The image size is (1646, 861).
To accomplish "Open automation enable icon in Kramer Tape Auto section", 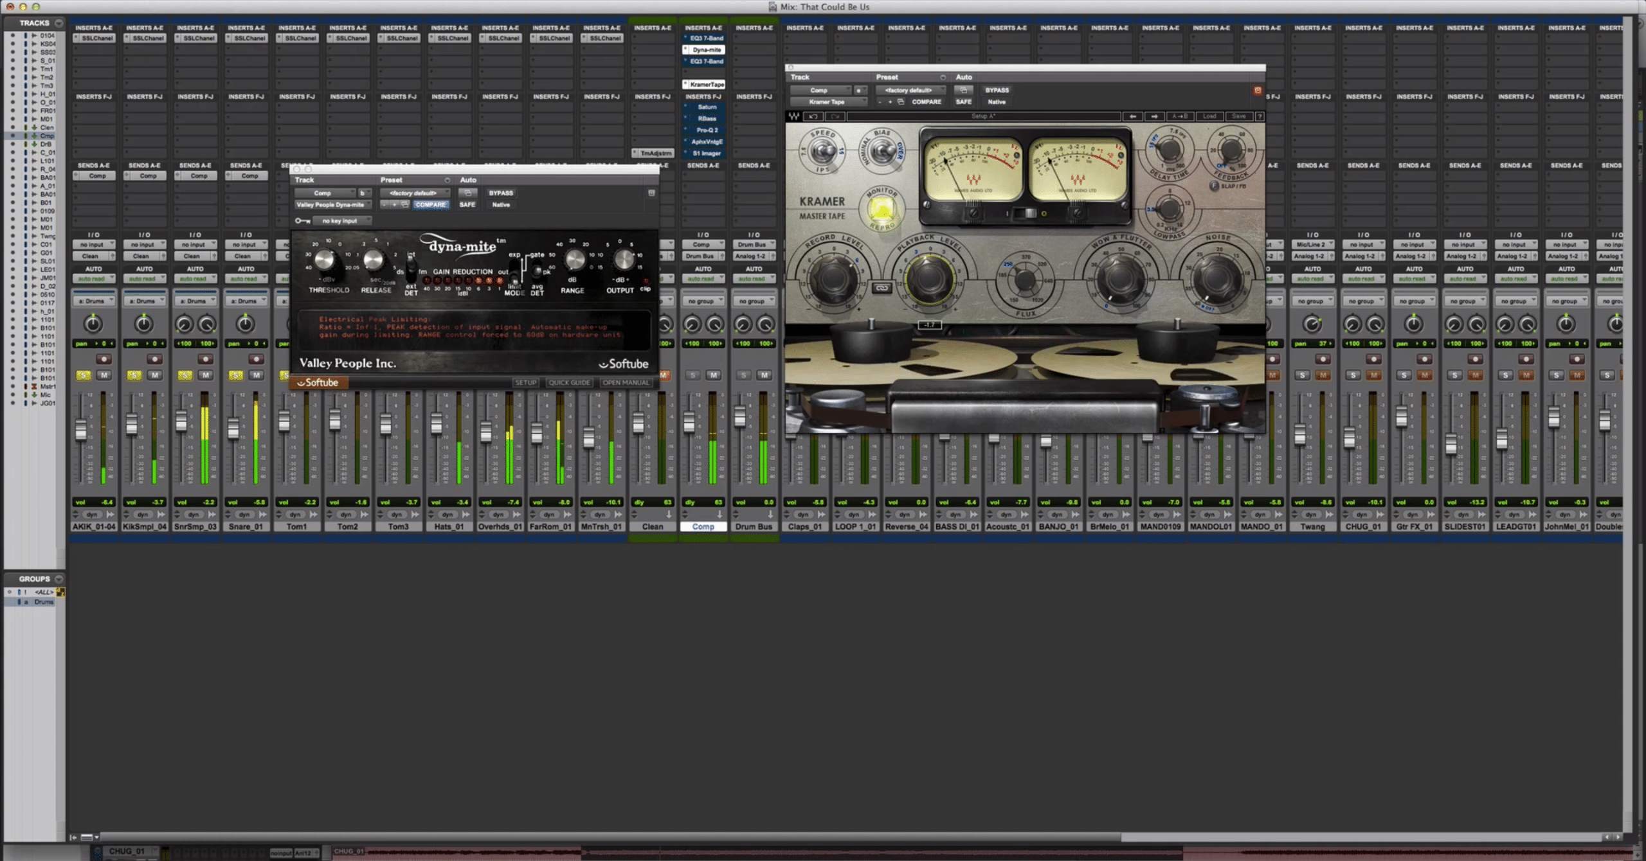I will click(x=963, y=90).
